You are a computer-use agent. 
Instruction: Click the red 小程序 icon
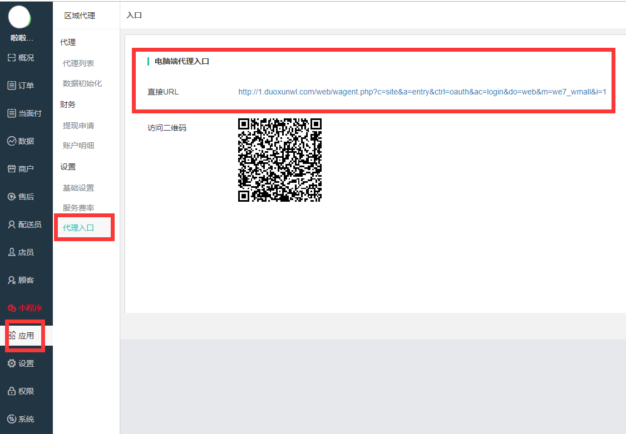point(12,308)
